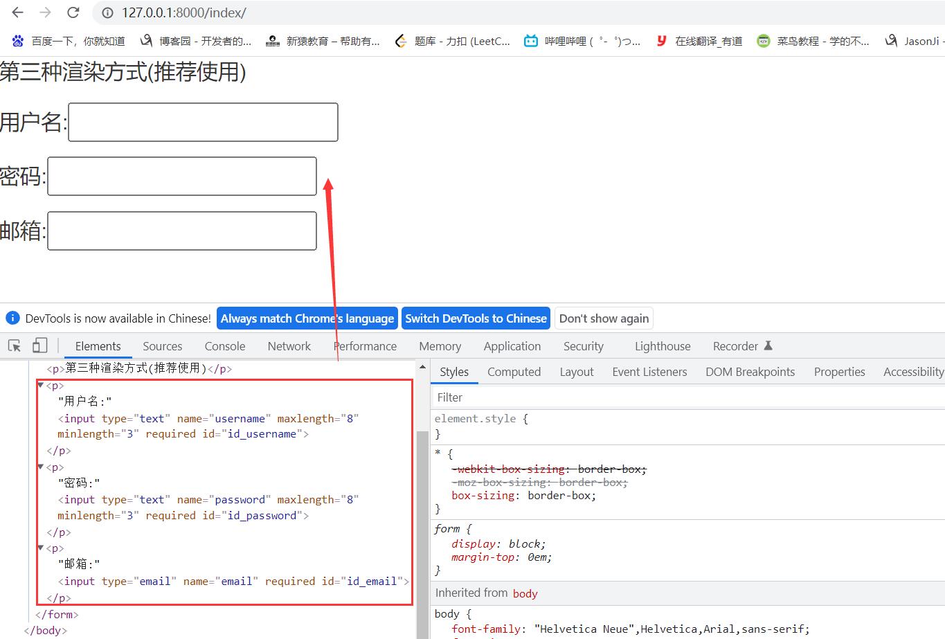Screen dimensions: 945x639
Task: Switch to the Sources tab
Action: coord(163,346)
